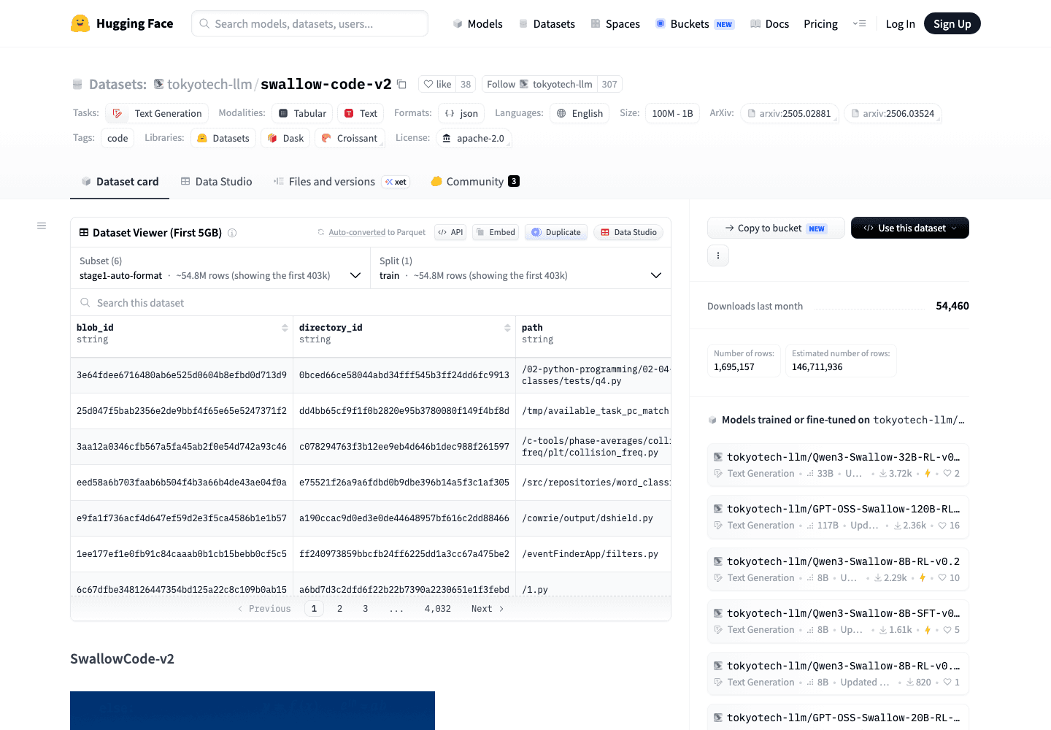Go to Models in navigation
Screen dimensions: 1051x730
coord(477,23)
